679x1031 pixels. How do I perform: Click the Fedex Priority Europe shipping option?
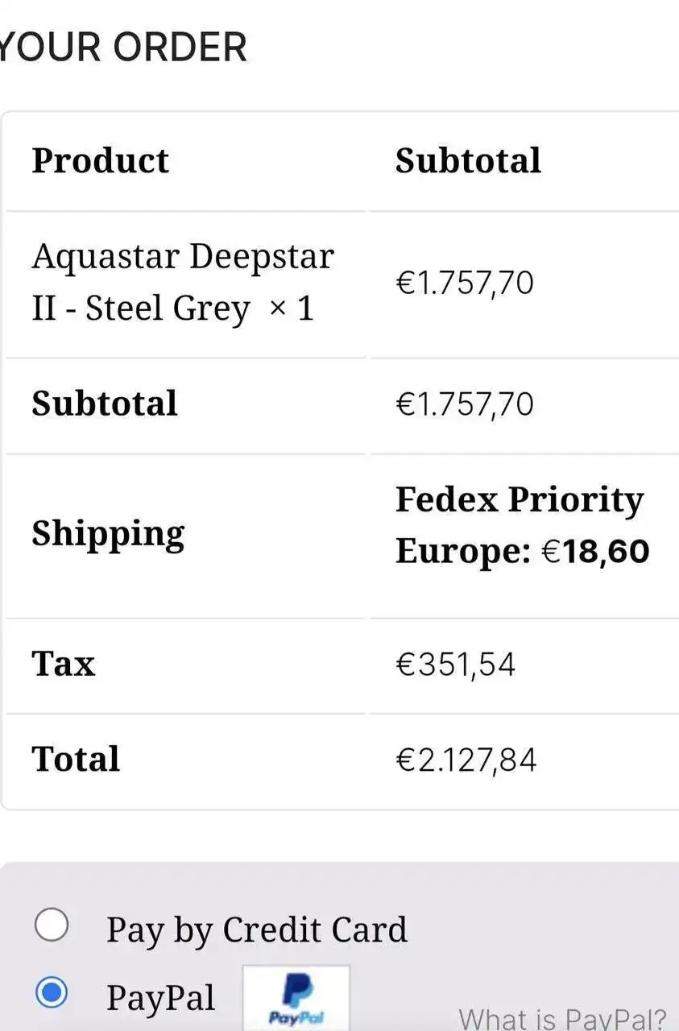tap(522, 525)
